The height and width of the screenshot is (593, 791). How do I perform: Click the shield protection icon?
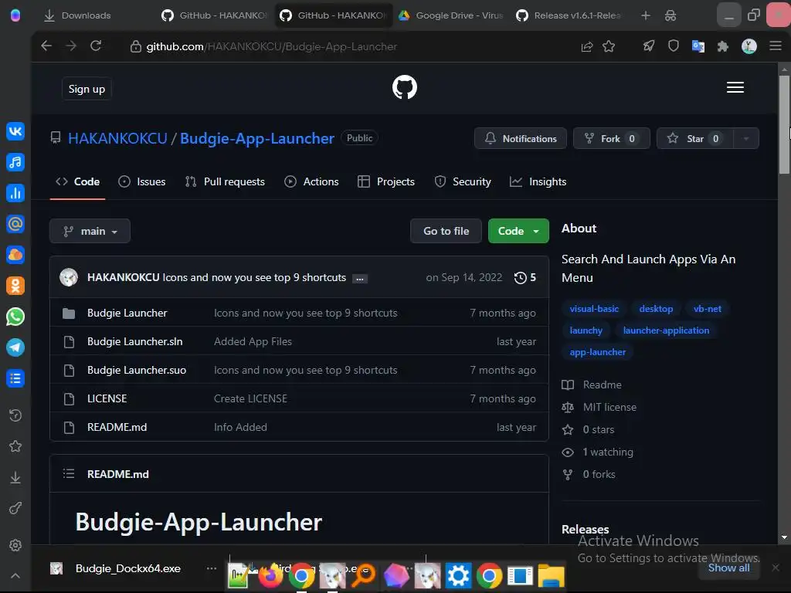point(673,46)
